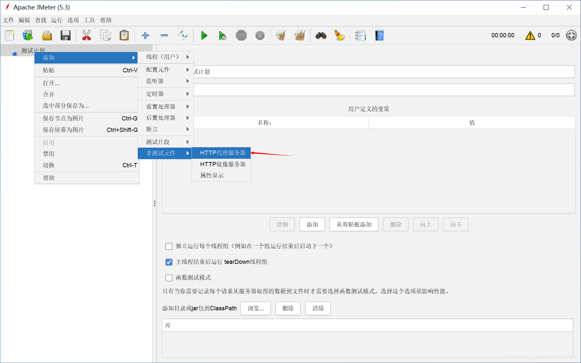Click the Copy icon in toolbar

click(105, 35)
